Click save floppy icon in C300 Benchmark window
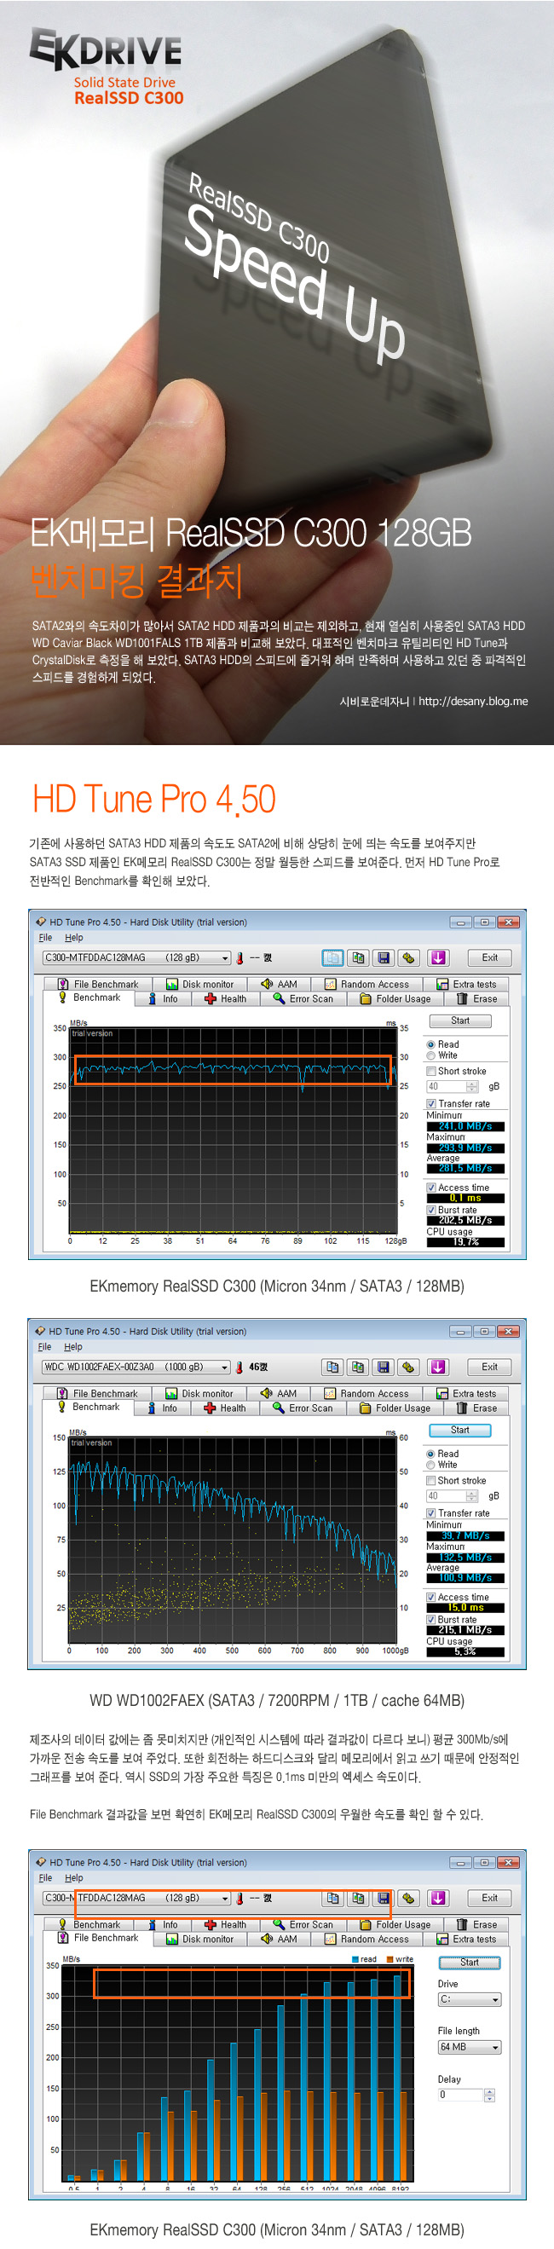The image size is (554, 2249). [383, 957]
